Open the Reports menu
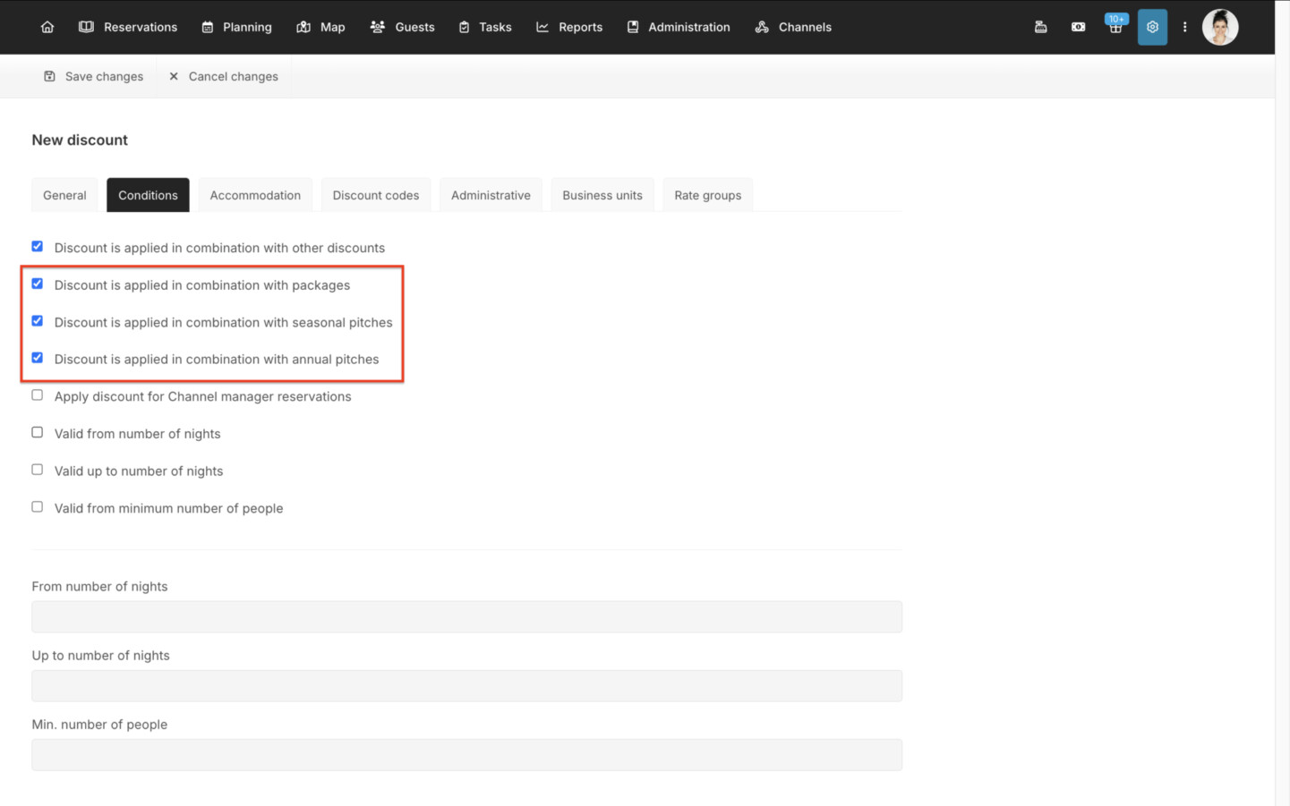 (x=569, y=27)
